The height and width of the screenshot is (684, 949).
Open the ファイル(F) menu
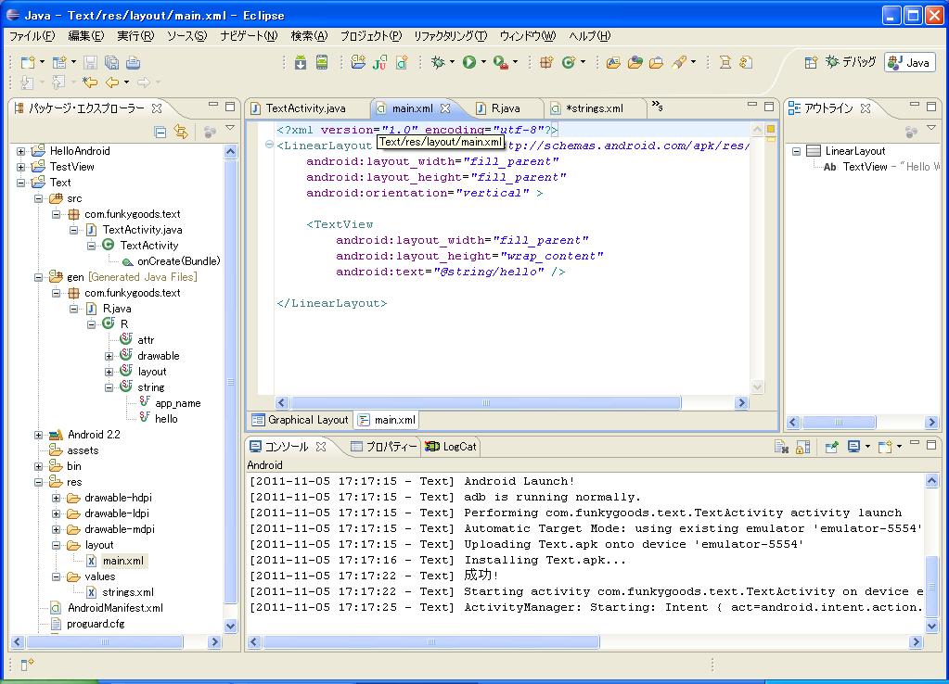(32, 35)
